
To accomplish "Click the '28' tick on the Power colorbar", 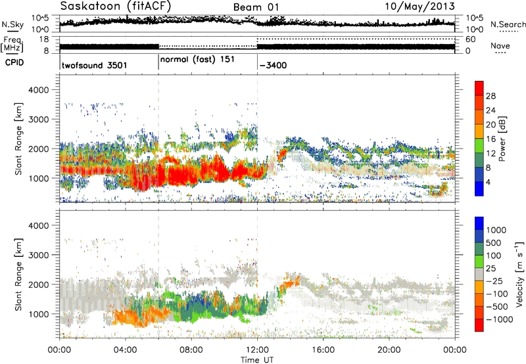I will coord(490,96).
